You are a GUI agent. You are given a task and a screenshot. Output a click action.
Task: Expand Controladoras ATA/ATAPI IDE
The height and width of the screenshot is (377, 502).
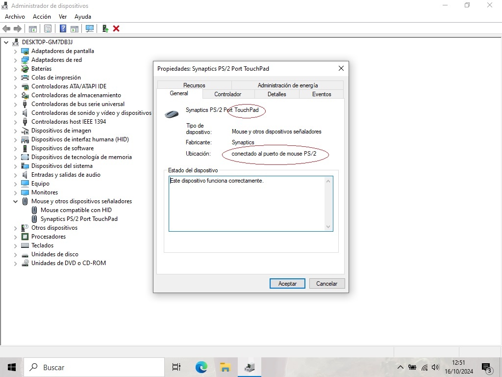(15, 86)
